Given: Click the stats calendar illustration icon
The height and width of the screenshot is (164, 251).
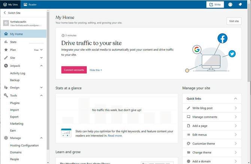Looking at the screenshot, I should tap(66, 133).
